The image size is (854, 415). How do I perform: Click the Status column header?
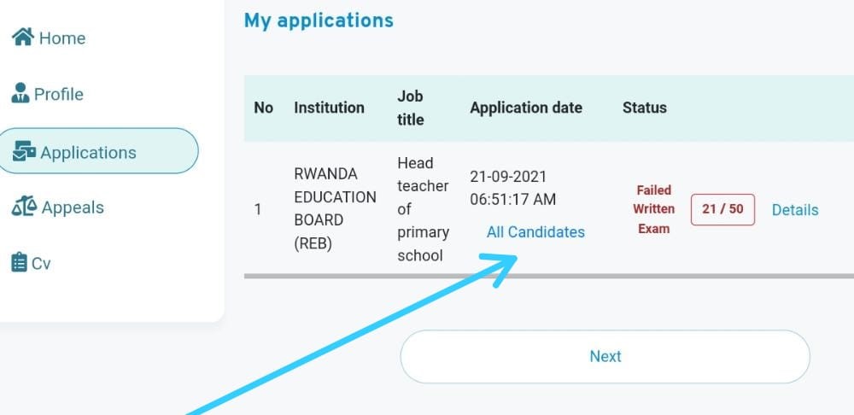(644, 108)
